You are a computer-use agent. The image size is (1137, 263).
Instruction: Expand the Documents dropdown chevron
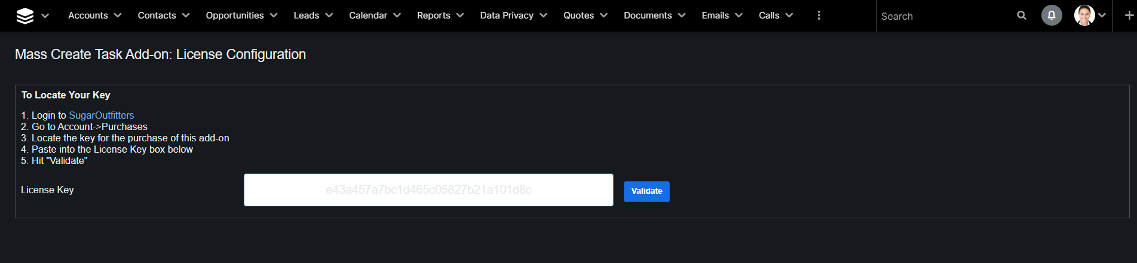pos(682,16)
